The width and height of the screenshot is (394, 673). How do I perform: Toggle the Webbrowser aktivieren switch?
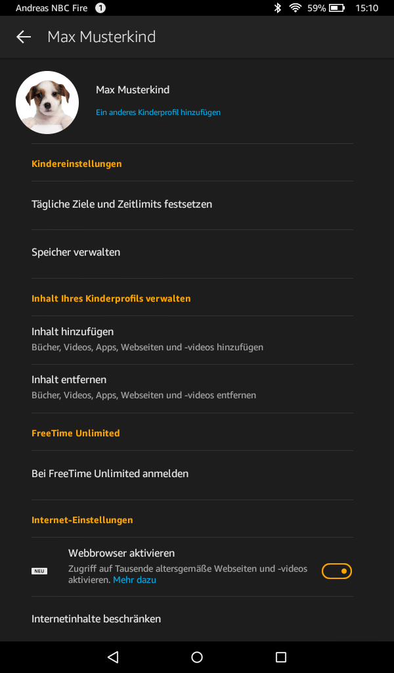point(337,571)
